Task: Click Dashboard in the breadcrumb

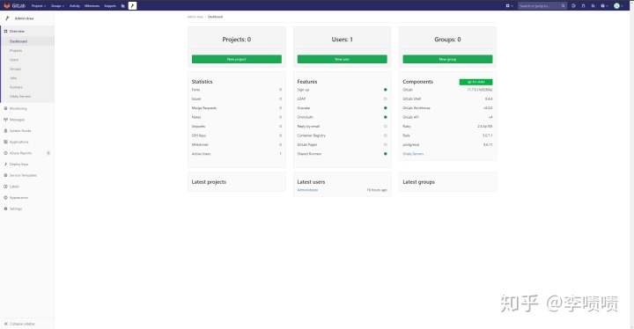Action: tap(215, 17)
